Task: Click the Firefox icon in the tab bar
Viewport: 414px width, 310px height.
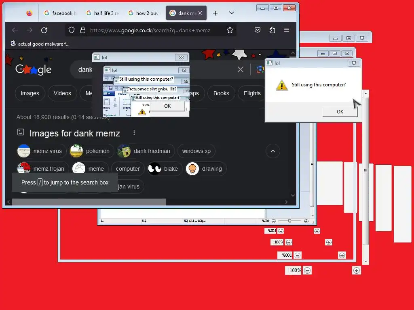Action: [x=29, y=13]
